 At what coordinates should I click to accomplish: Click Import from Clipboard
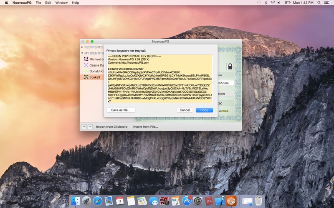(x=111, y=126)
